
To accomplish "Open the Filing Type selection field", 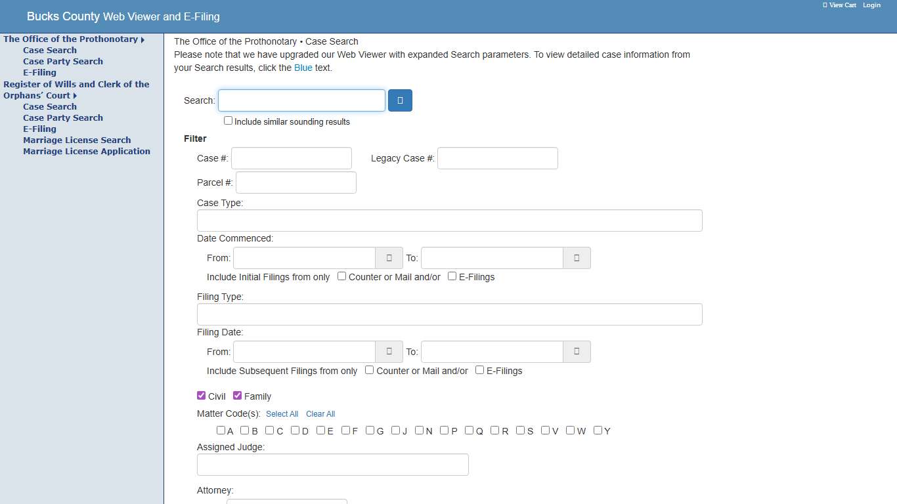I will pos(449,314).
